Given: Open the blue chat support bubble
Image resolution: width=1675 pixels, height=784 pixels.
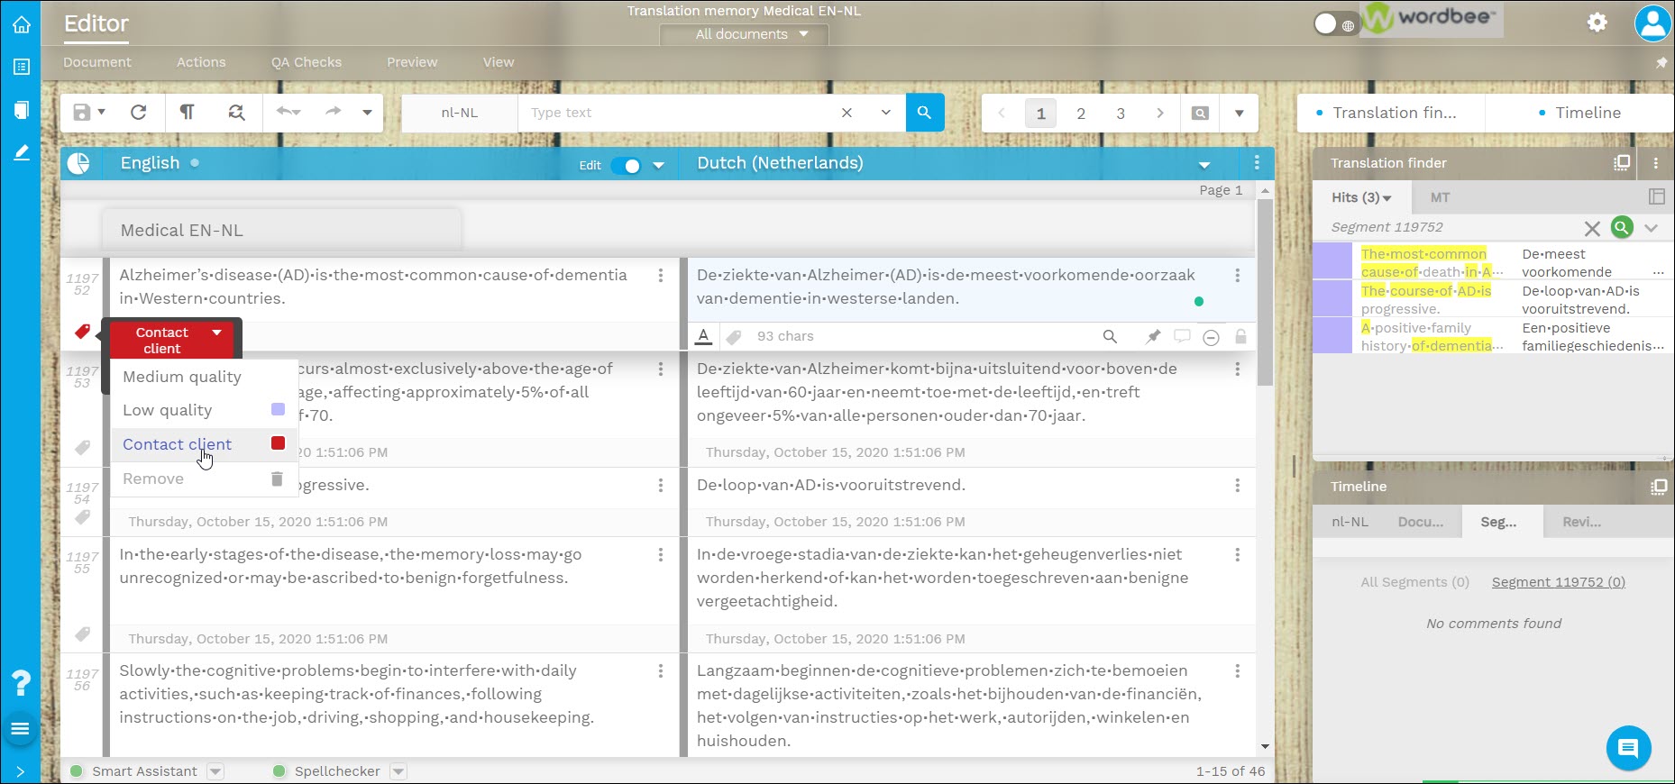Looking at the screenshot, I should [1627, 748].
